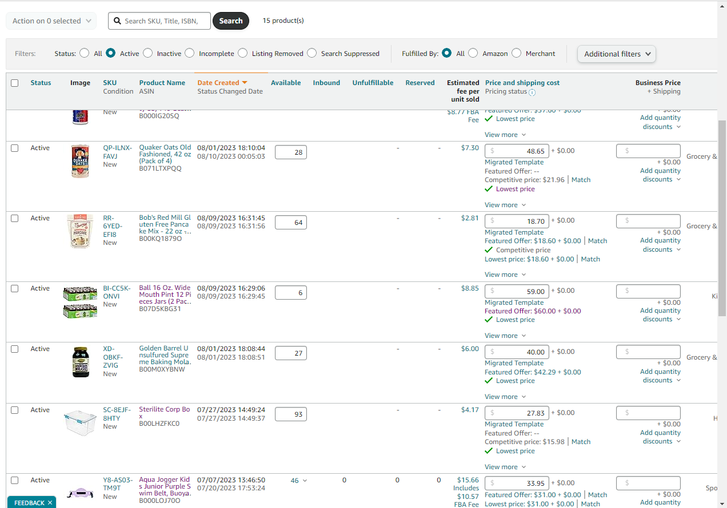Edit available quantity 64 for Bob's Red Mill
Viewport: 727px width, 508px height.
tap(291, 223)
